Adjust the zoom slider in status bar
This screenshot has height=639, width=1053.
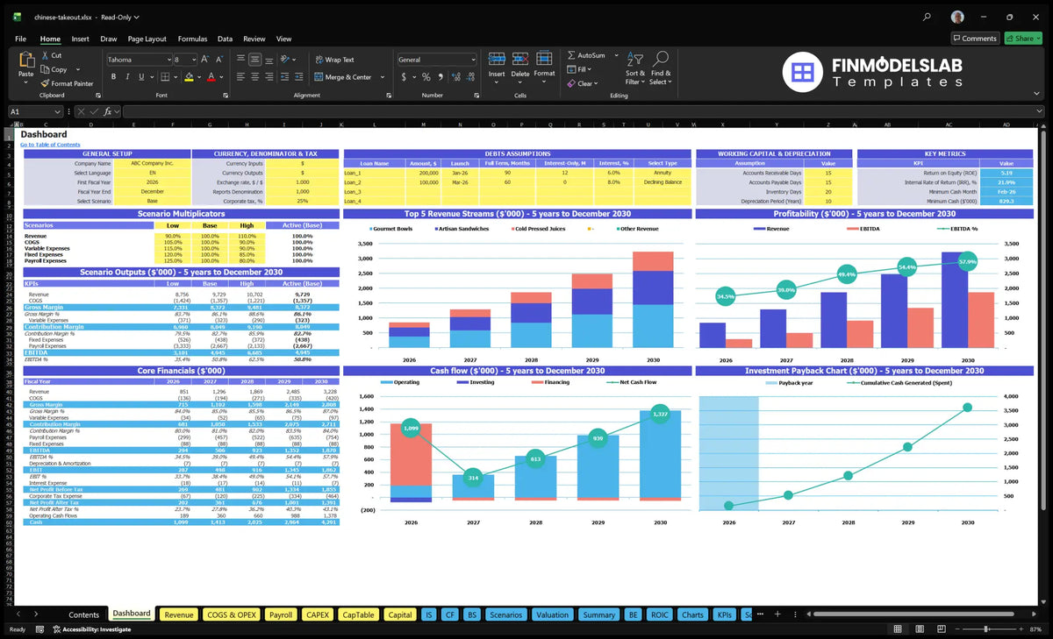click(987, 629)
